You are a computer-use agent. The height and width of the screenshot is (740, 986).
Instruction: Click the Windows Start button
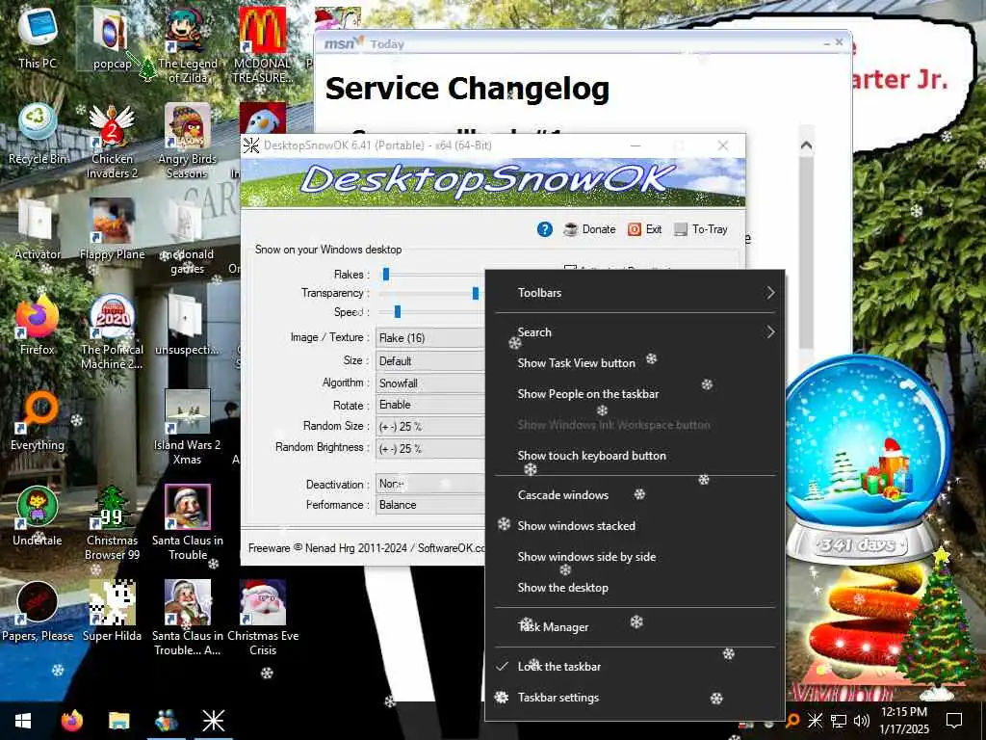(23, 721)
